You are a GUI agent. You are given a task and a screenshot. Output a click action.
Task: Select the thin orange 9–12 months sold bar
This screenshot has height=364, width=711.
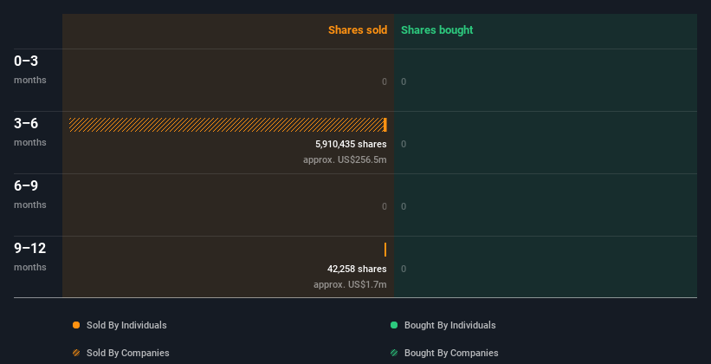[385, 250]
